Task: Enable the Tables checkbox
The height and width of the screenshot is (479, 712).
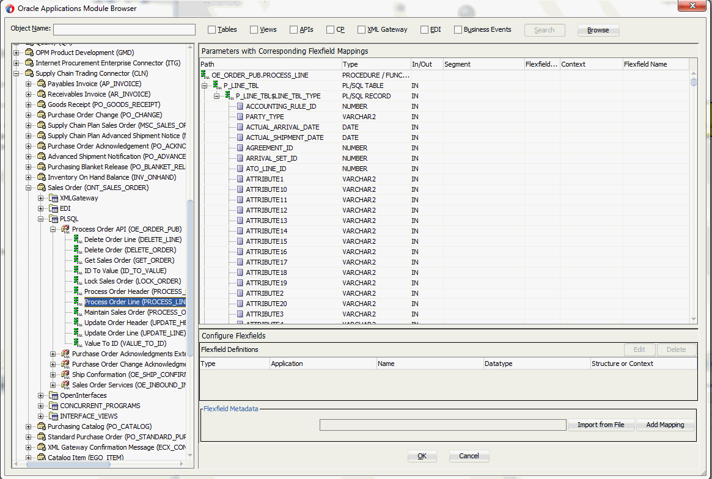Action: pyautogui.click(x=211, y=29)
